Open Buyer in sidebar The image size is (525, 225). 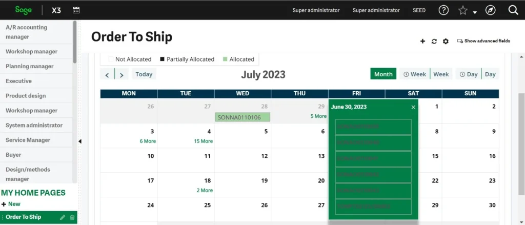point(36,155)
